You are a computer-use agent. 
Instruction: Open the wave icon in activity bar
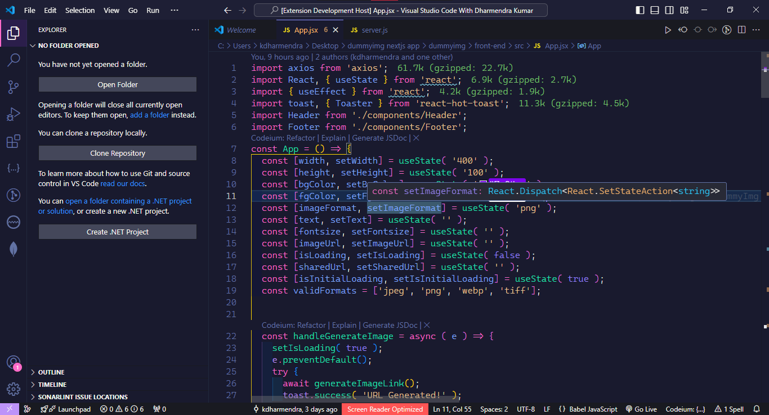tap(14, 223)
